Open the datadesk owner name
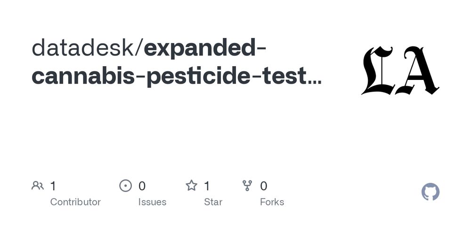This screenshot has width=471, height=235. (83, 47)
